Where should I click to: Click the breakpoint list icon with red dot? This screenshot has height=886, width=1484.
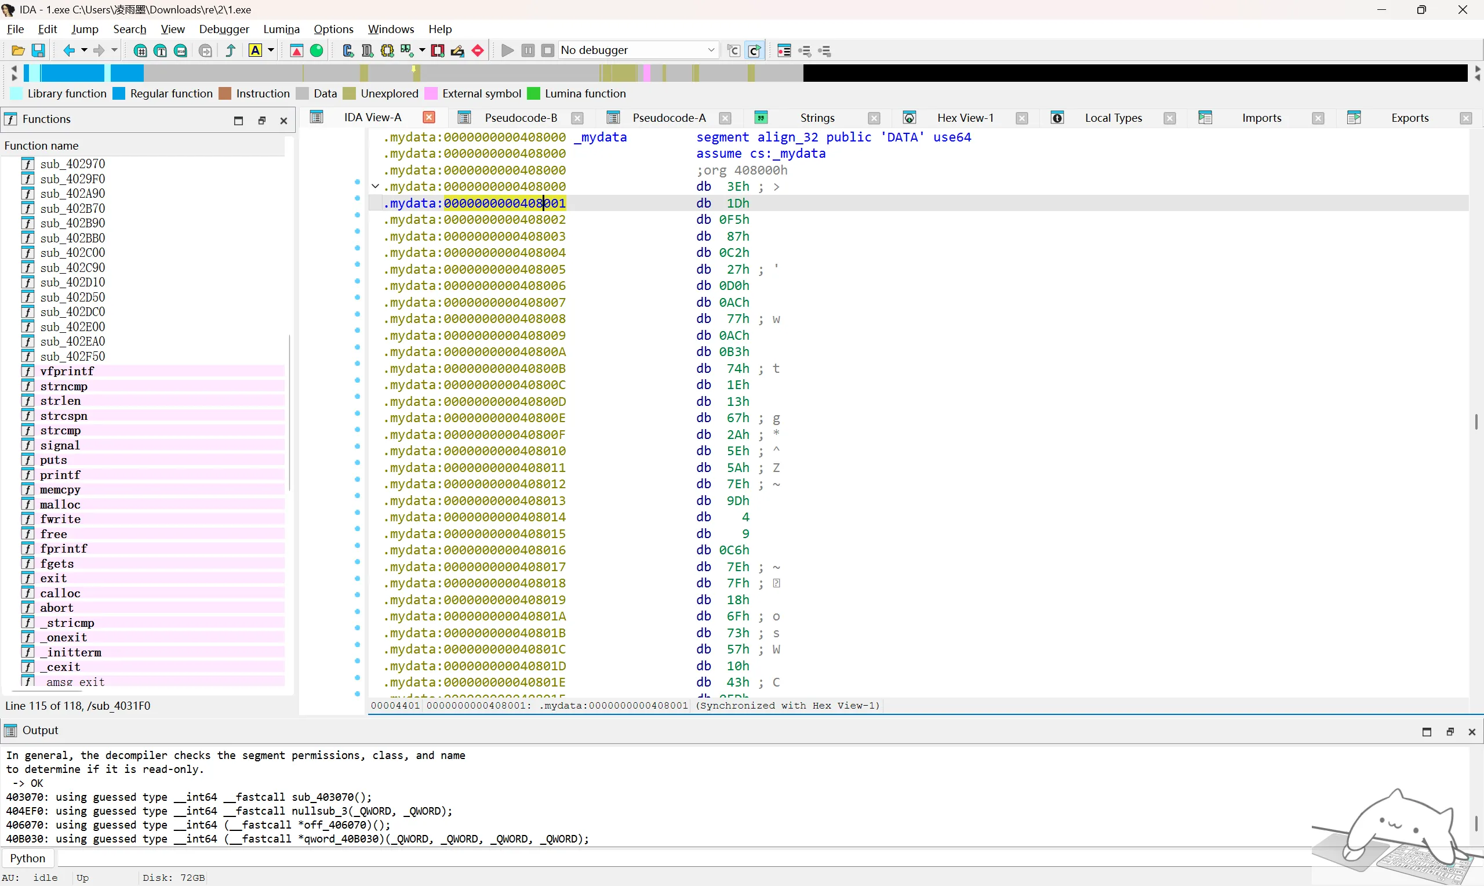pyautogui.click(x=784, y=51)
